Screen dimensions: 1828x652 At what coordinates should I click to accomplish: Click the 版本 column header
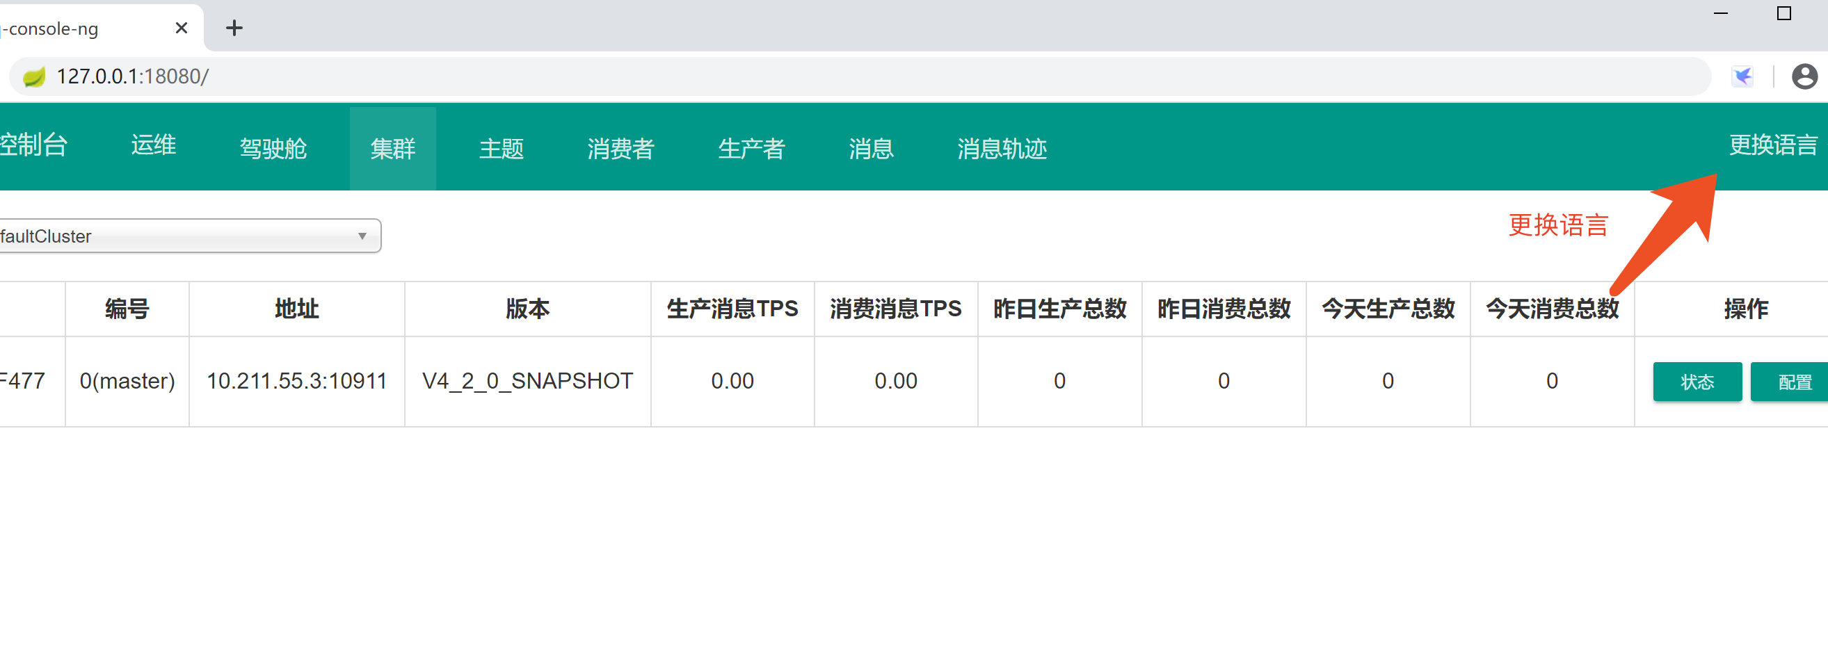click(527, 309)
